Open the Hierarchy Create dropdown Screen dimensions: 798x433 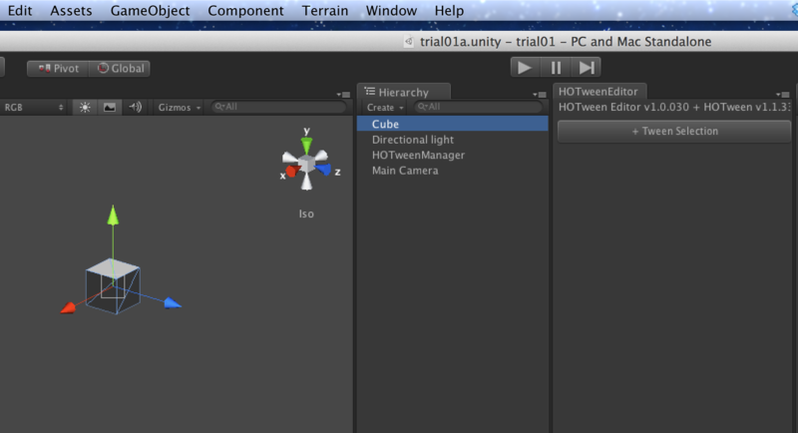(x=385, y=108)
